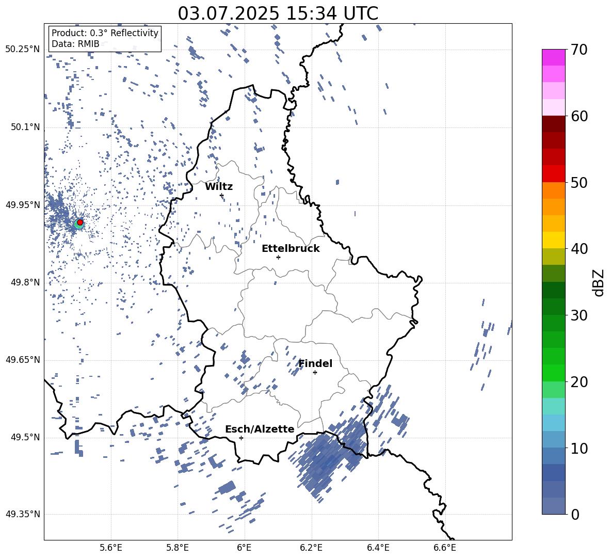The image size is (611, 558).
Task: Click the Esch/Alzette station cross marker
Action: (x=241, y=438)
